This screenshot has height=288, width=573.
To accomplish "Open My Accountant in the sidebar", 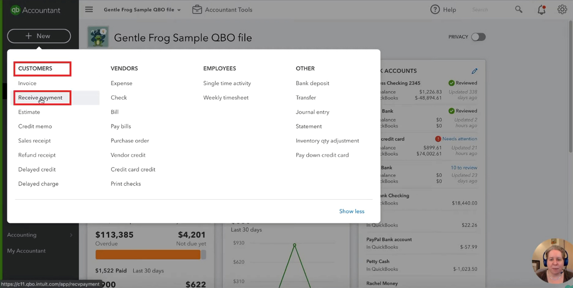I will tap(26, 251).
